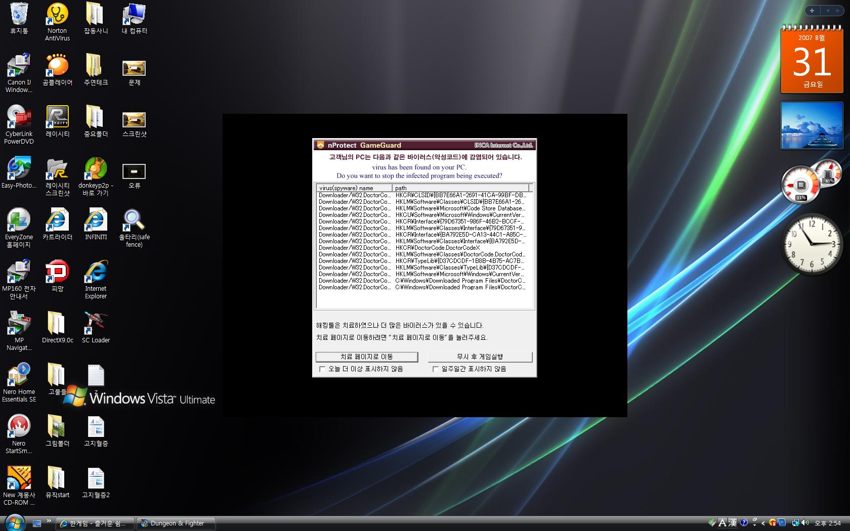Screen dimensions: 850x531
Task: Open the 고지혈증2 document
Action: point(96,482)
